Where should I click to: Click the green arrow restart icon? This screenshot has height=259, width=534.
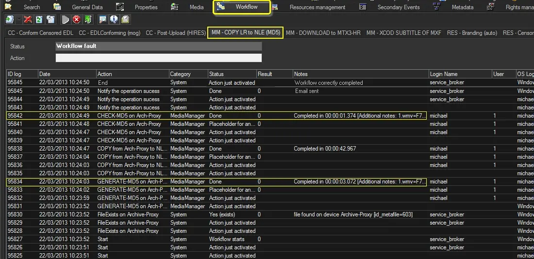point(88,20)
